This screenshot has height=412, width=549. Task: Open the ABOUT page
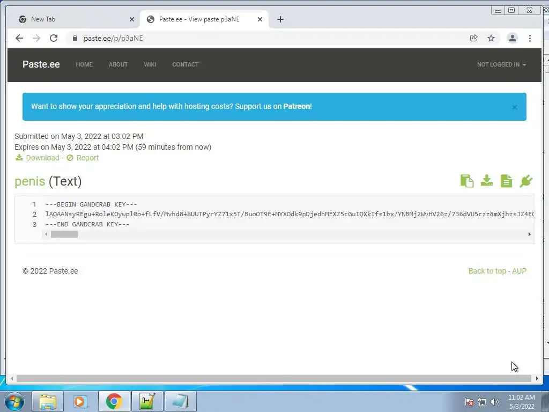(x=118, y=64)
